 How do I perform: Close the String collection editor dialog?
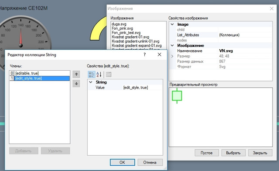(x=160, y=55)
